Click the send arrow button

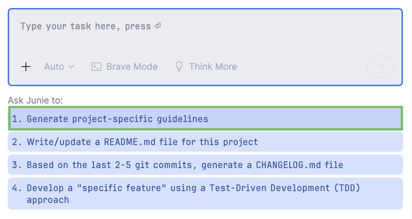coord(381,67)
